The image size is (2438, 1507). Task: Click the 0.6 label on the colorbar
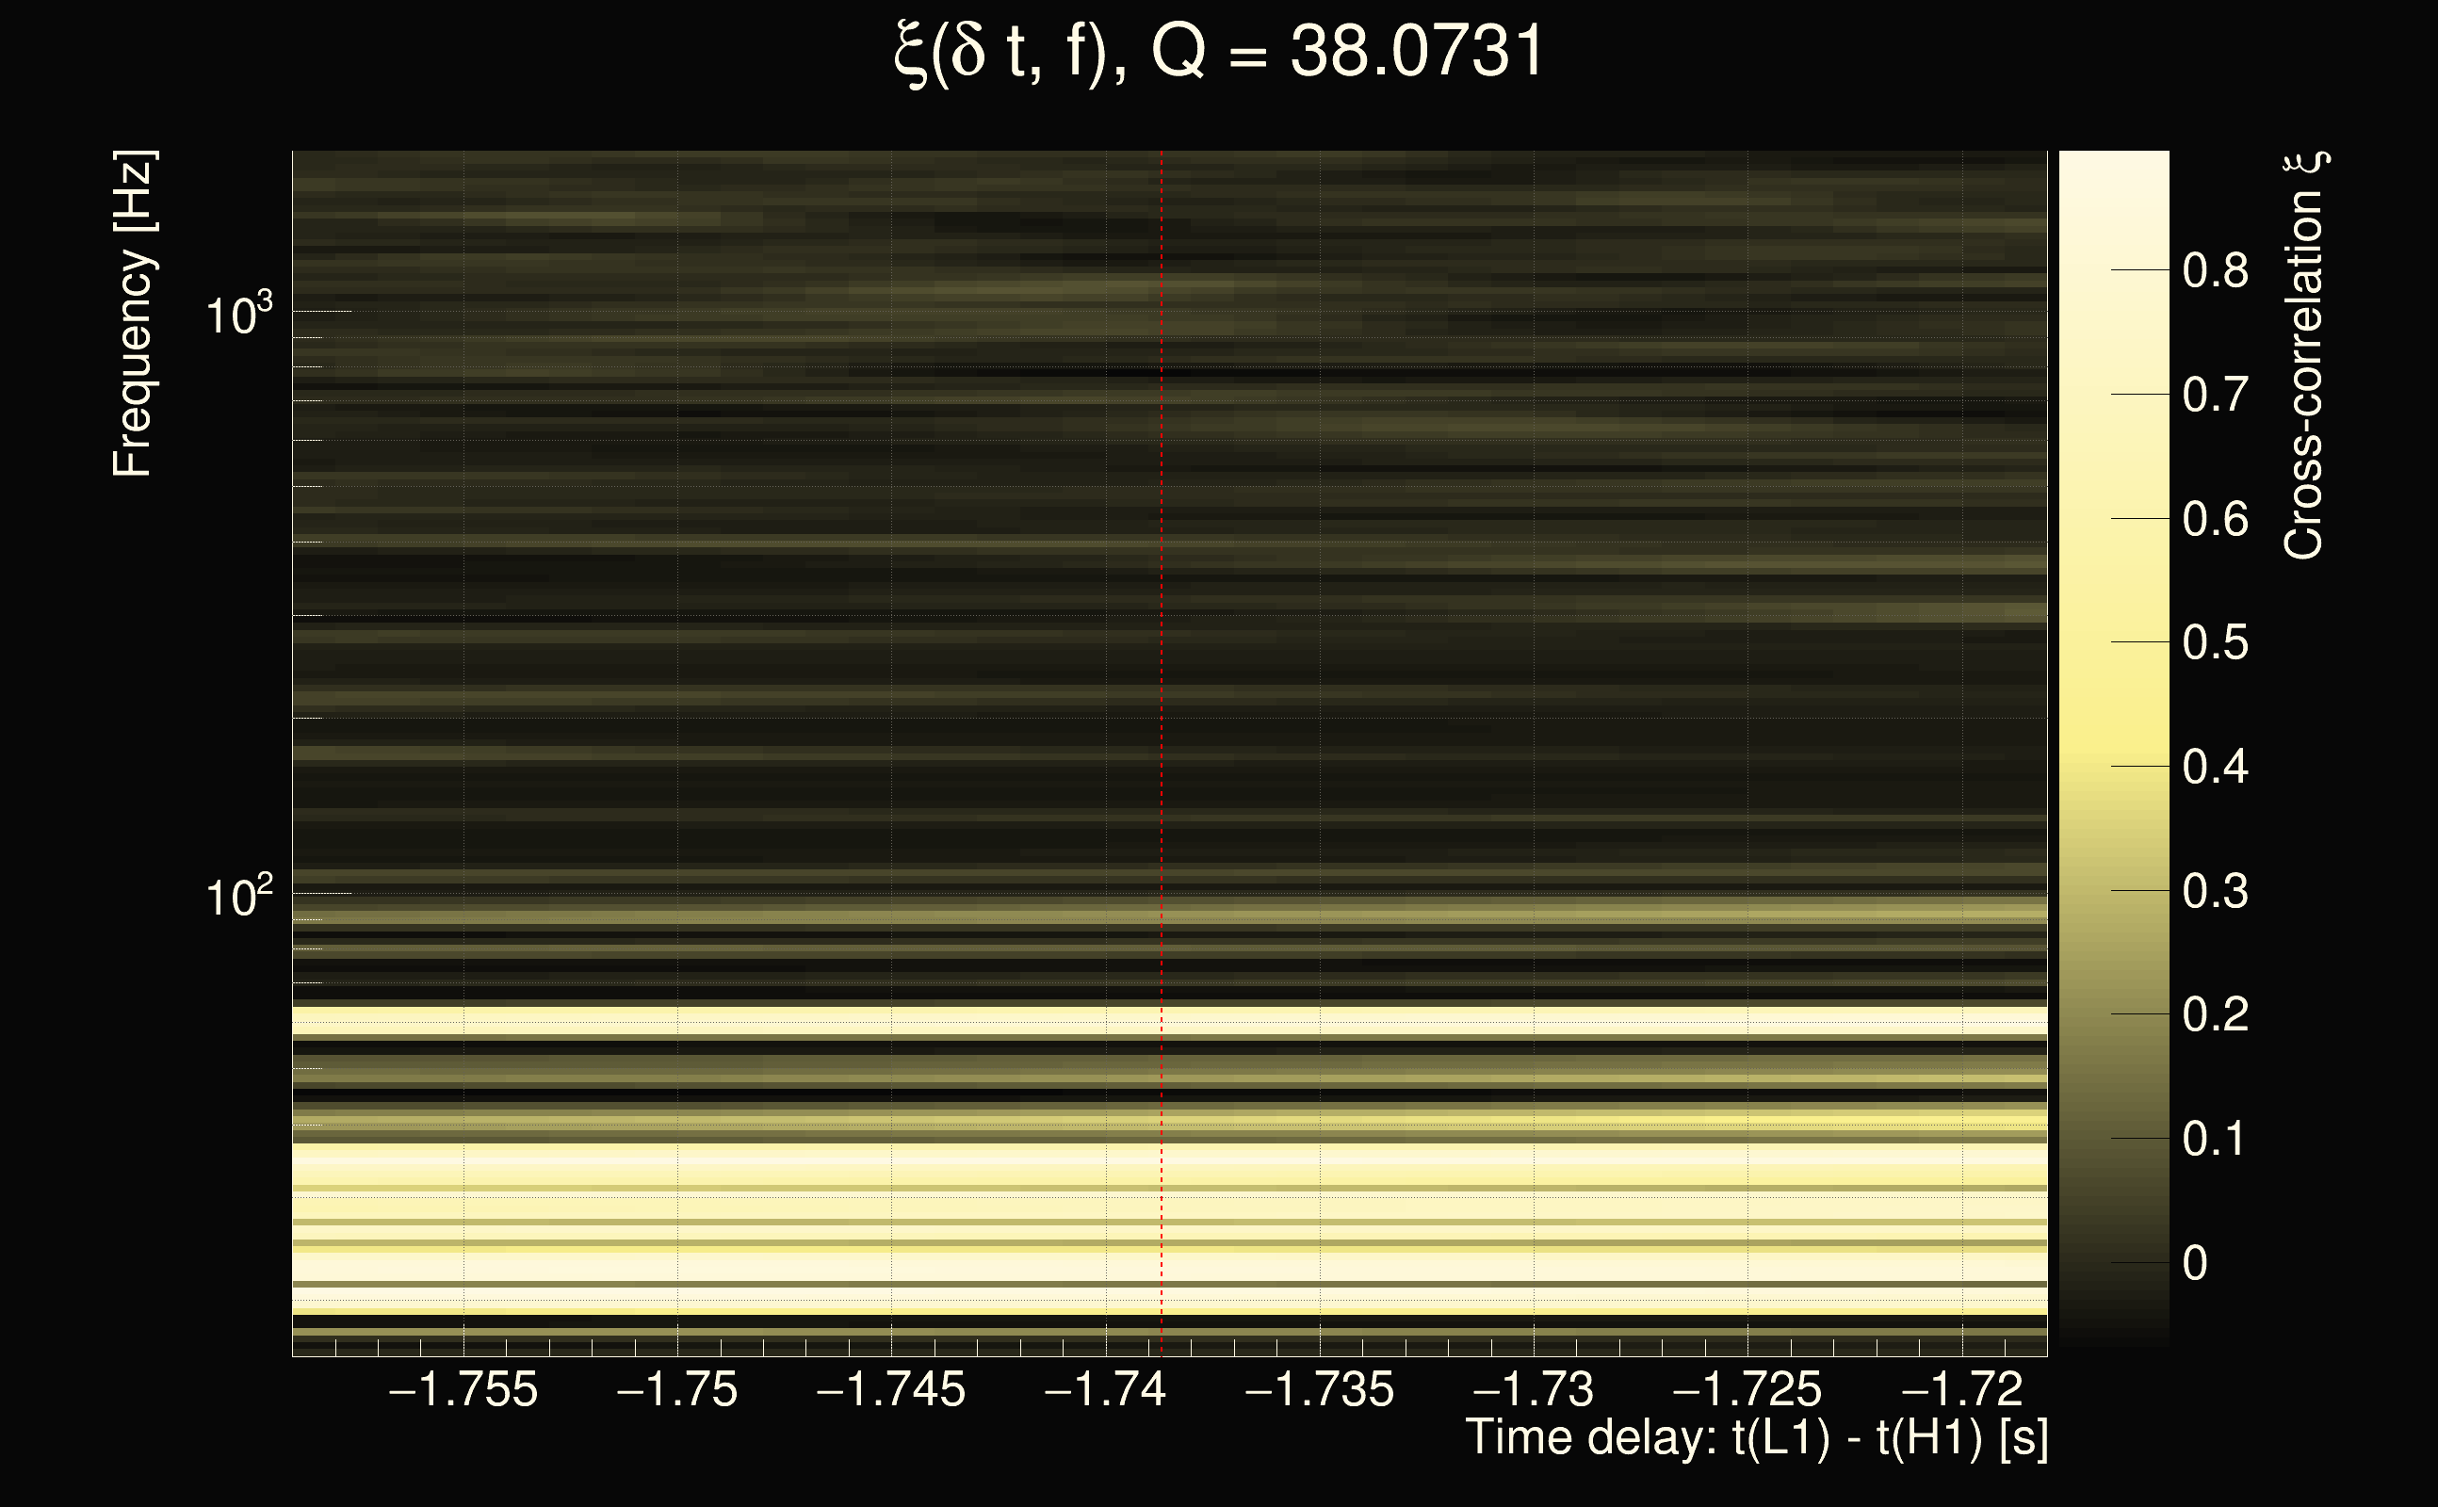click(x=2215, y=519)
